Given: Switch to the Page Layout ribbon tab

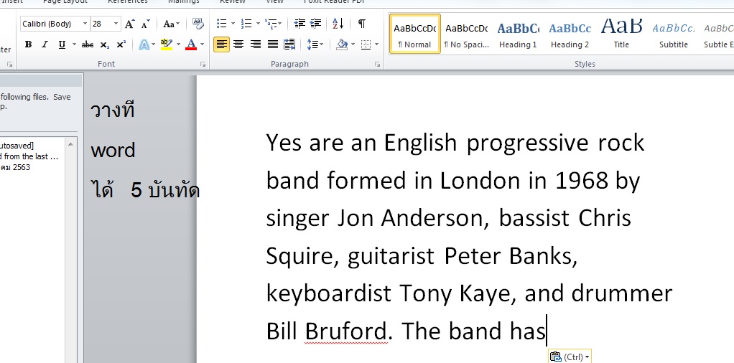Looking at the screenshot, I should coord(65,2).
